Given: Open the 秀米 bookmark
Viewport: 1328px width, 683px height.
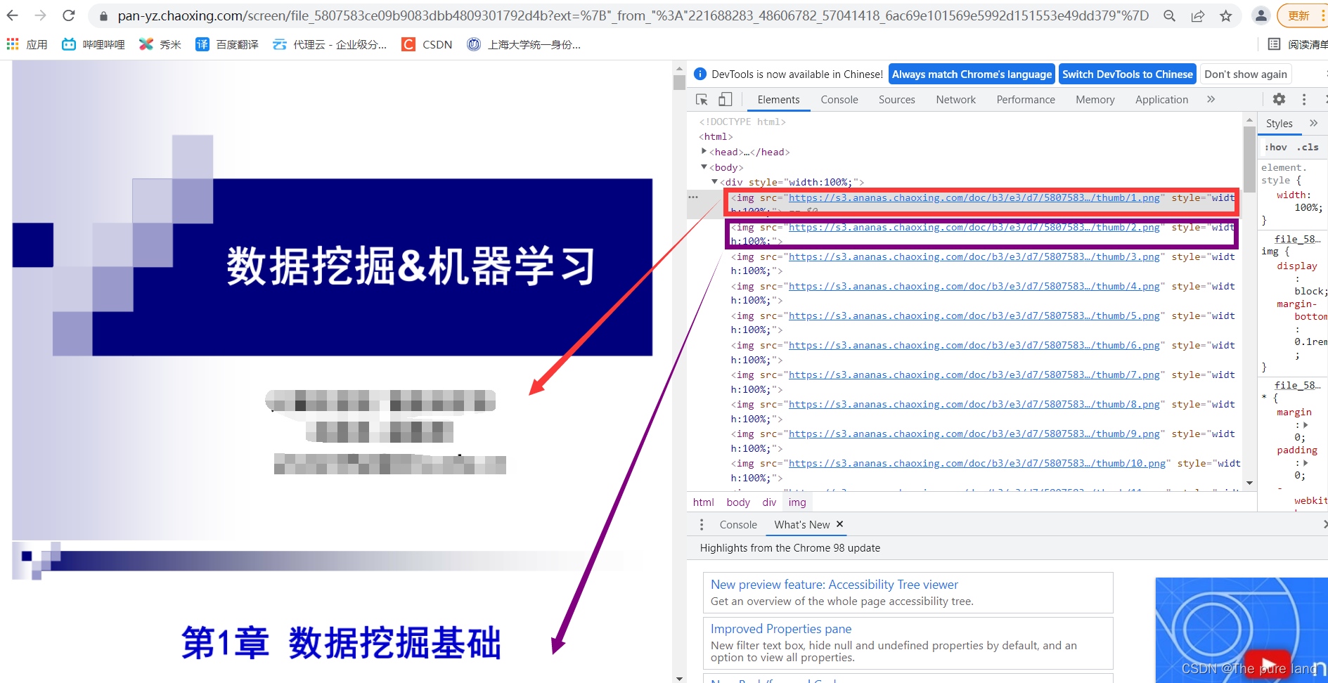Looking at the screenshot, I should coord(160,44).
